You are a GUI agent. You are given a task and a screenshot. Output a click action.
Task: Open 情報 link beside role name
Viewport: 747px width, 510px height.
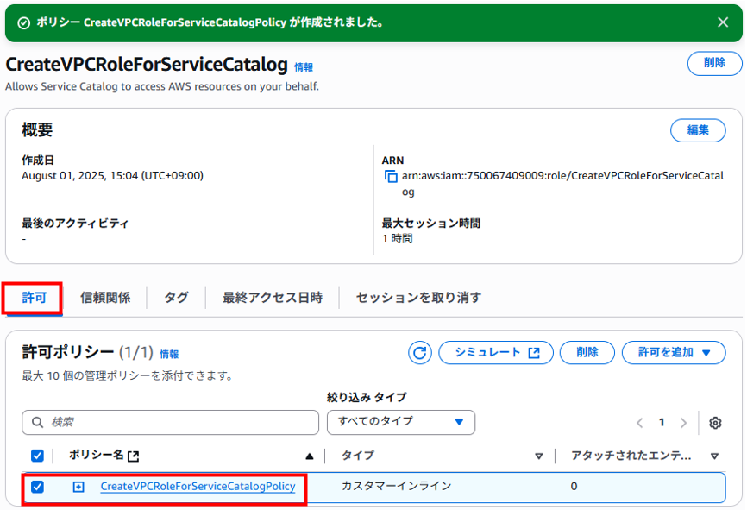point(304,67)
